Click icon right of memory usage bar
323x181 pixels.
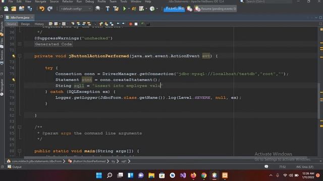tap(189, 9)
